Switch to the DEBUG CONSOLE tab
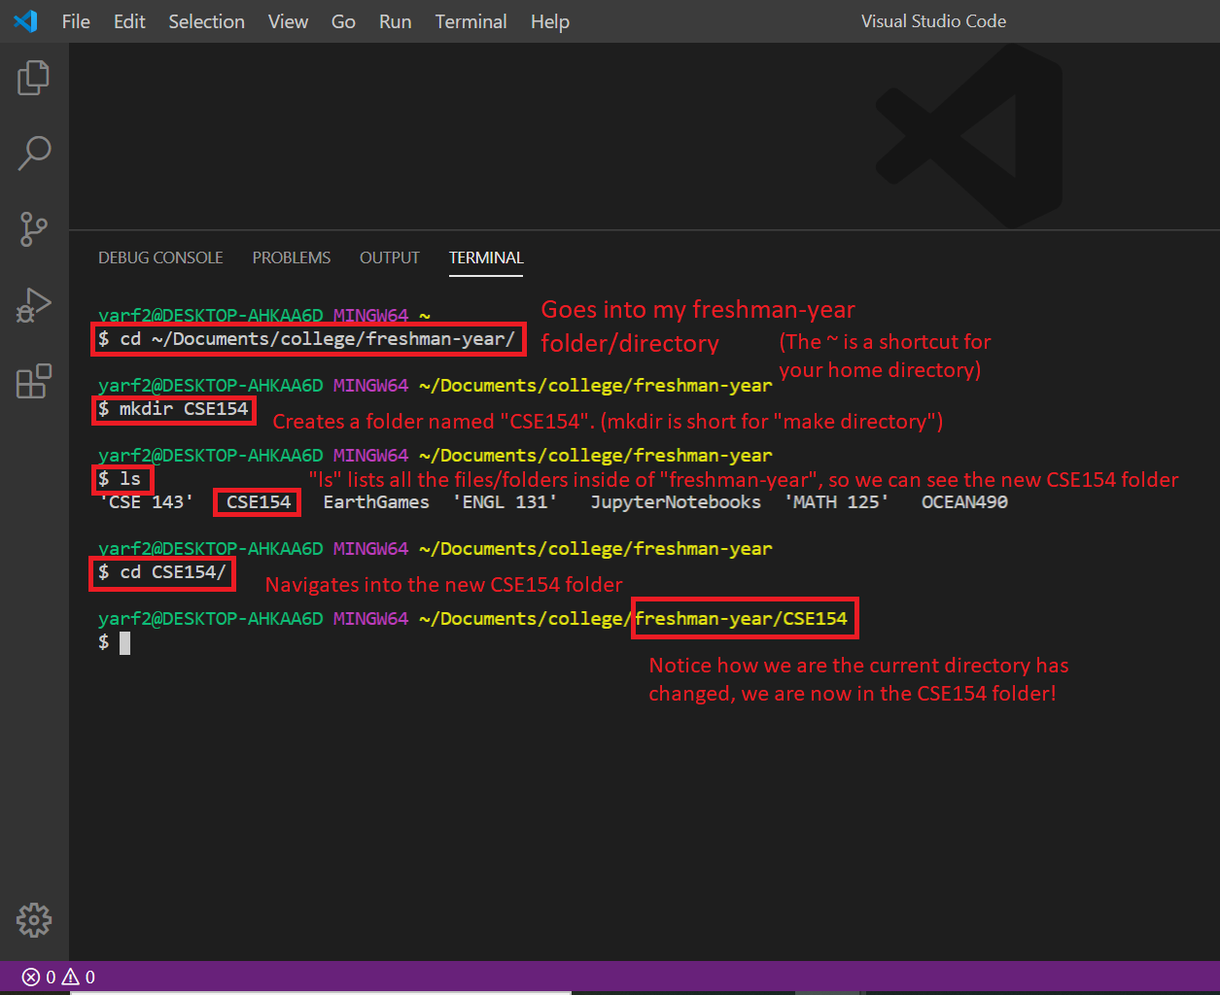Viewport: 1220px width, 995px height. pos(159,257)
